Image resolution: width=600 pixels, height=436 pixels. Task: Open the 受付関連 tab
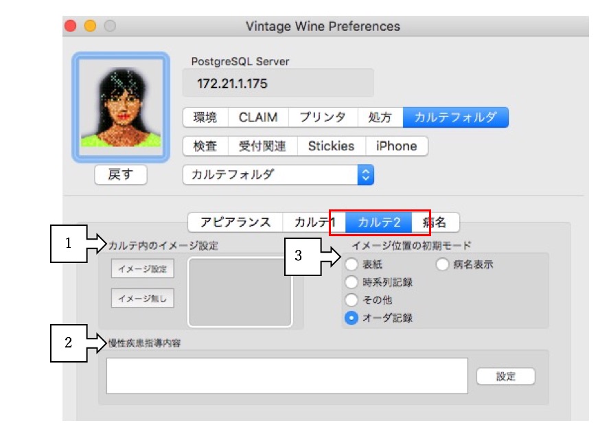(x=262, y=146)
